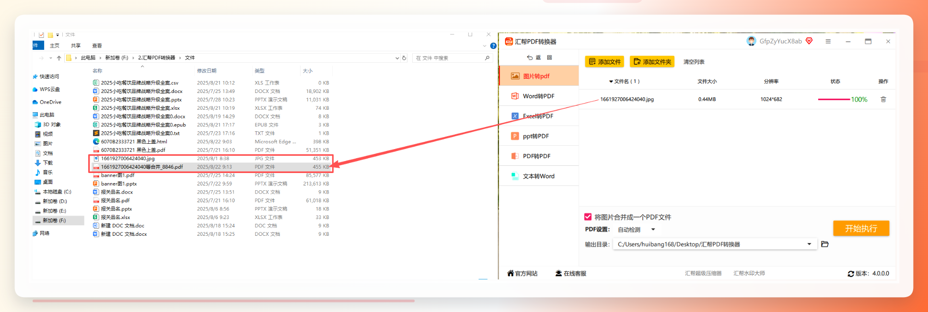Click the 添加文件 button
Screen dimensions: 928x312
[604, 61]
